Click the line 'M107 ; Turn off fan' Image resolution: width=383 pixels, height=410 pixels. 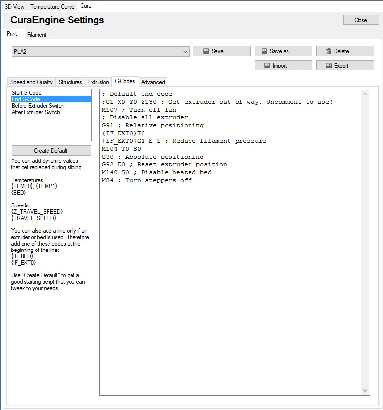pos(139,110)
